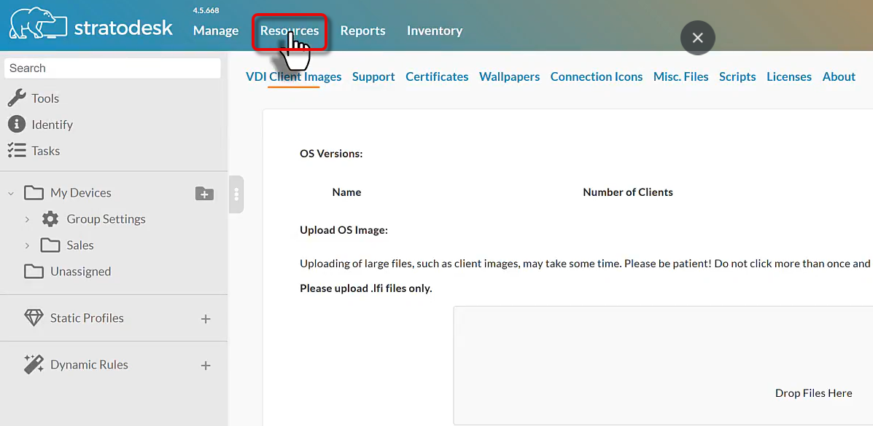Switch to the Certificates tab
Screen dimensions: 873x426
437,76
